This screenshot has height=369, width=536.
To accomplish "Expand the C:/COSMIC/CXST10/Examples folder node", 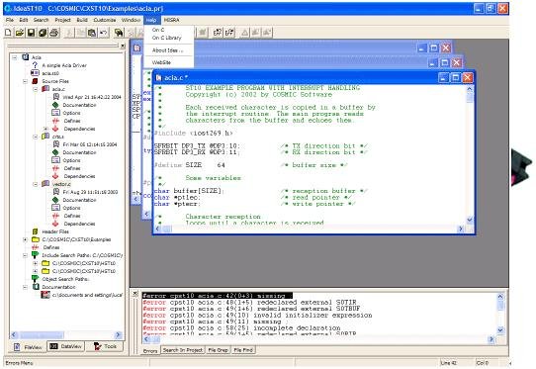I will point(25,239).
